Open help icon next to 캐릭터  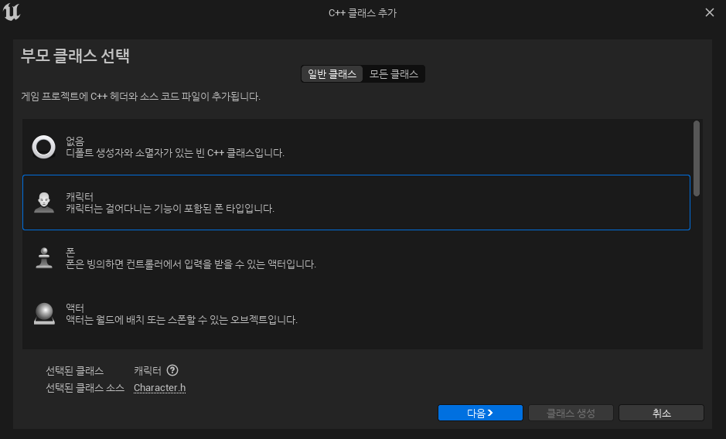click(172, 370)
